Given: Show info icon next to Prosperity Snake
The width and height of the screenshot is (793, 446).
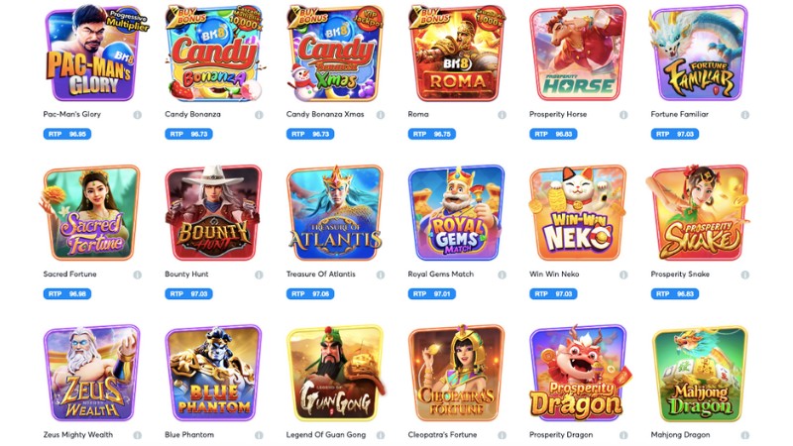Looking at the screenshot, I should click(745, 275).
